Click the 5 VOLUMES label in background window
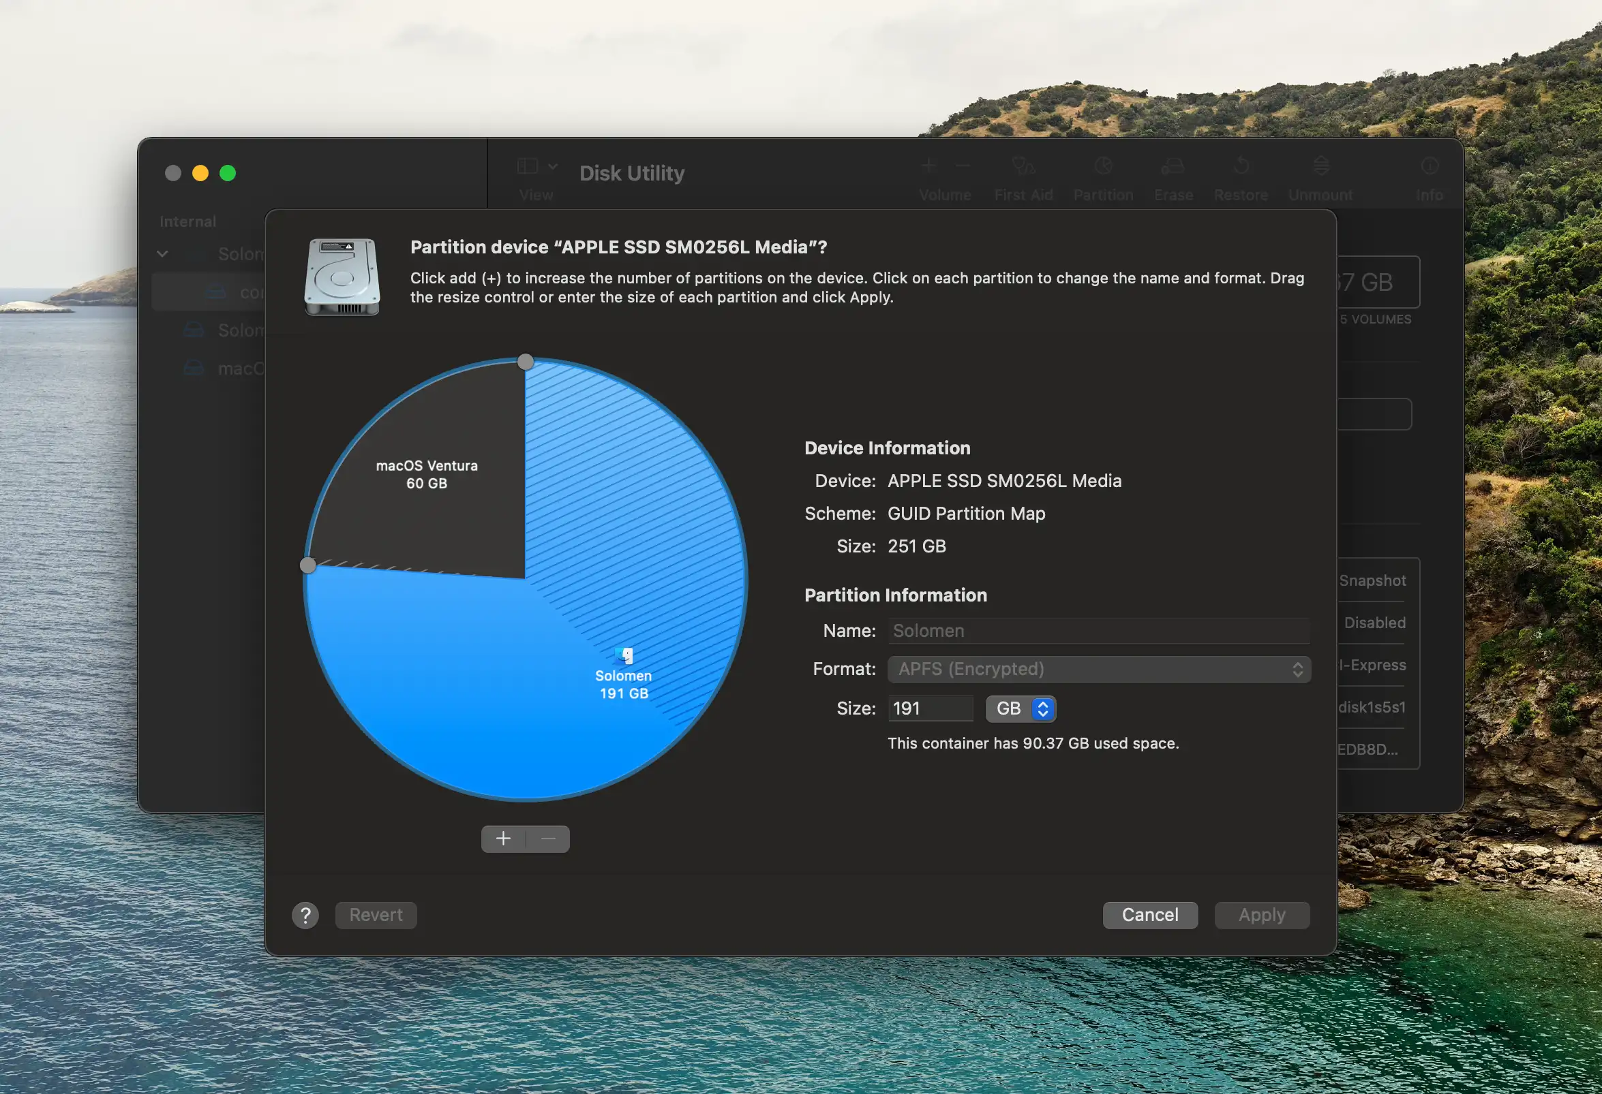The width and height of the screenshot is (1602, 1094). [x=1375, y=319]
